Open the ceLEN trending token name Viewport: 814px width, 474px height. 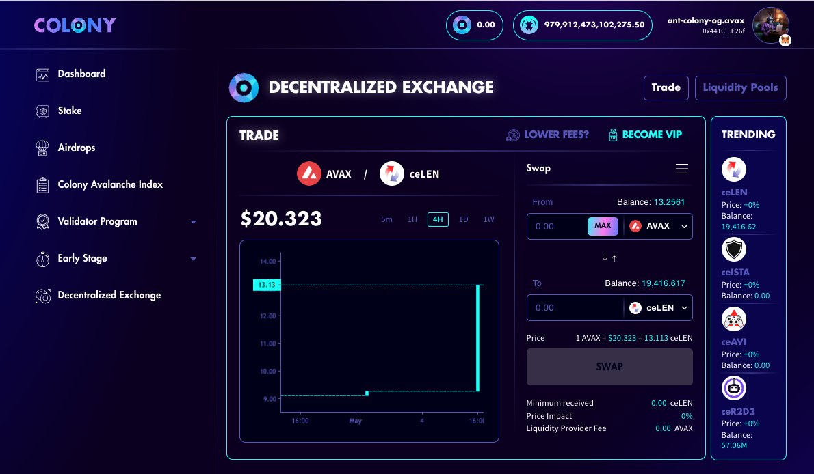[x=734, y=193]
